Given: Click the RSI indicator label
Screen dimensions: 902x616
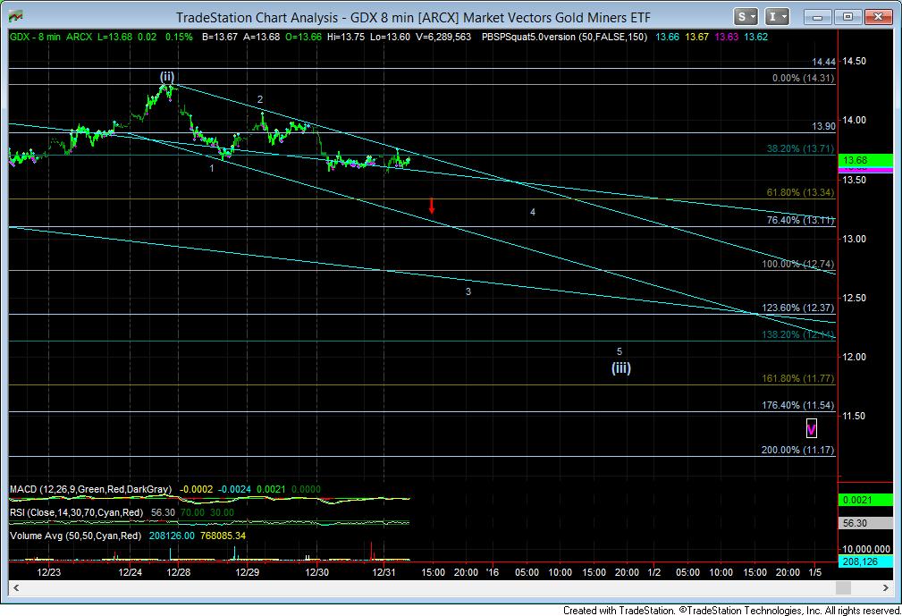Looking at the screenshot, I should pos(77,512).
